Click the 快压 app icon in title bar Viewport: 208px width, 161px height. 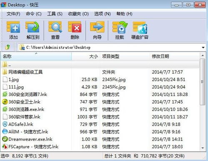pyautogui.click(x=4, y=5)
